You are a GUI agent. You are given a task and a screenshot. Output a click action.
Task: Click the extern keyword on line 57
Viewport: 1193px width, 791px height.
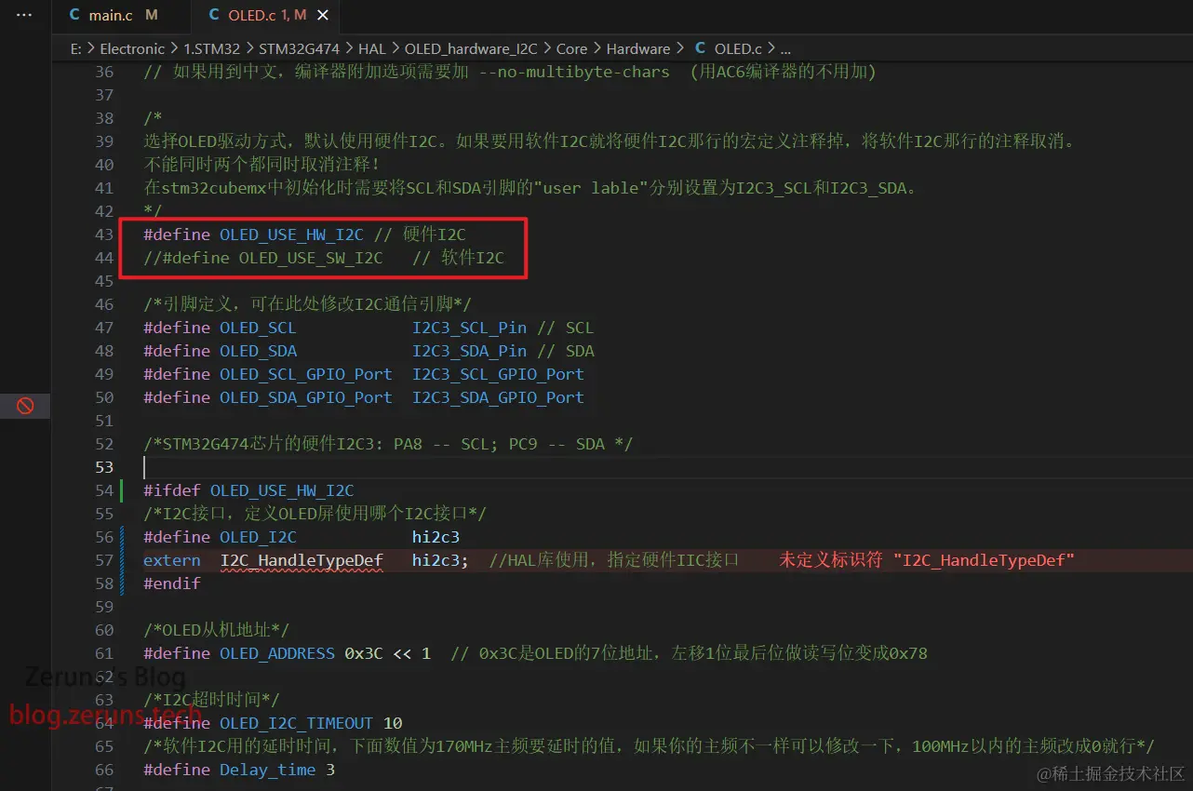[x=171, y=560]
